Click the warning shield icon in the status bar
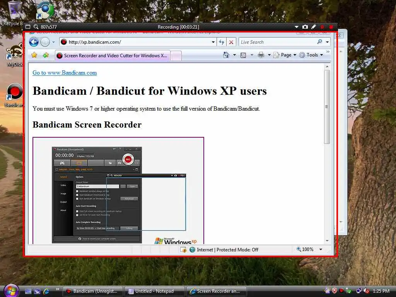Viewport: 396px width, 297px height. coord(183,250)
